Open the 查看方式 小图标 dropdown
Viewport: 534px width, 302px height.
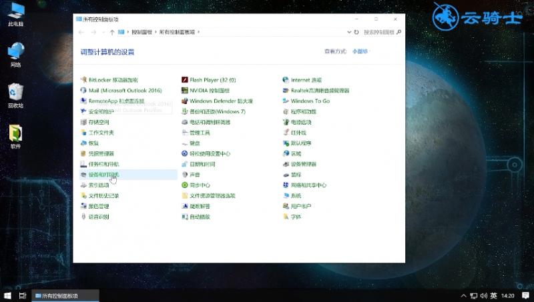click(x=361, y=51)
